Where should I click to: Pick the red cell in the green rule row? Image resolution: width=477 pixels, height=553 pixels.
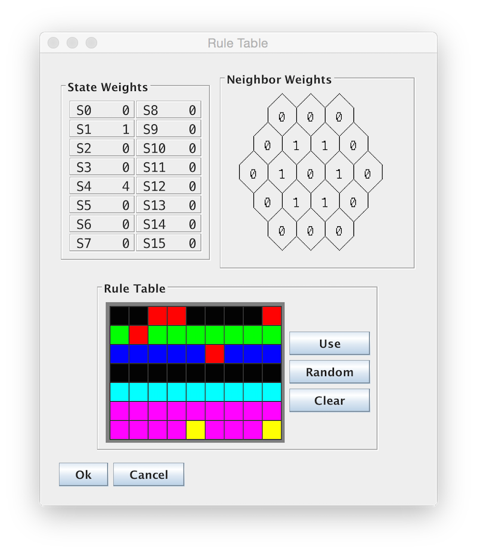pyautogui.click(x=138, y=335)
